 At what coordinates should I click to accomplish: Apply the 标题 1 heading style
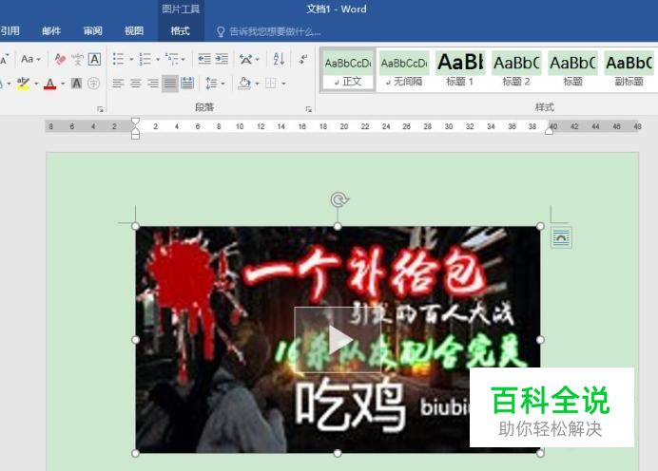pos(460,69)
